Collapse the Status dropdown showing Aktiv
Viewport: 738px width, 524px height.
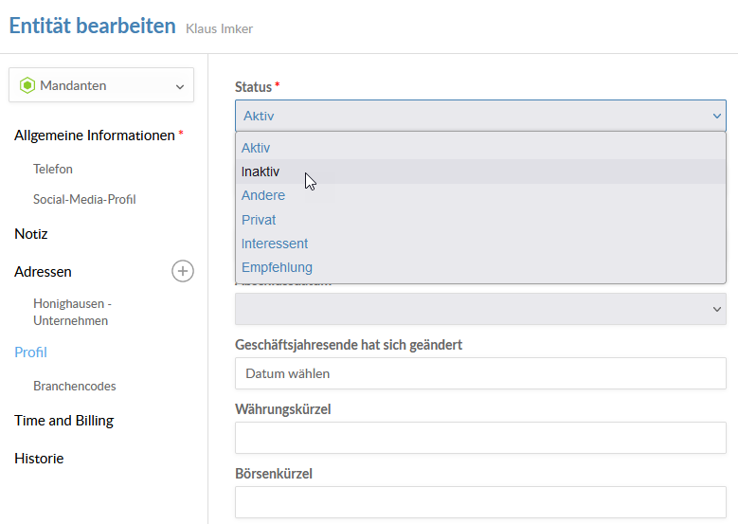480,116
